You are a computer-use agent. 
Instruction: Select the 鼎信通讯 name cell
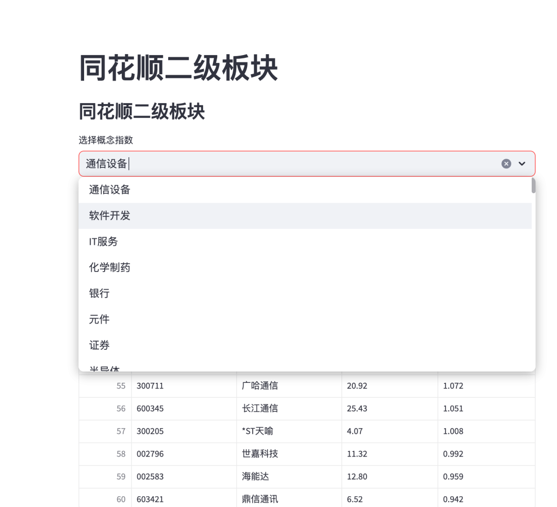coord(289,498)
